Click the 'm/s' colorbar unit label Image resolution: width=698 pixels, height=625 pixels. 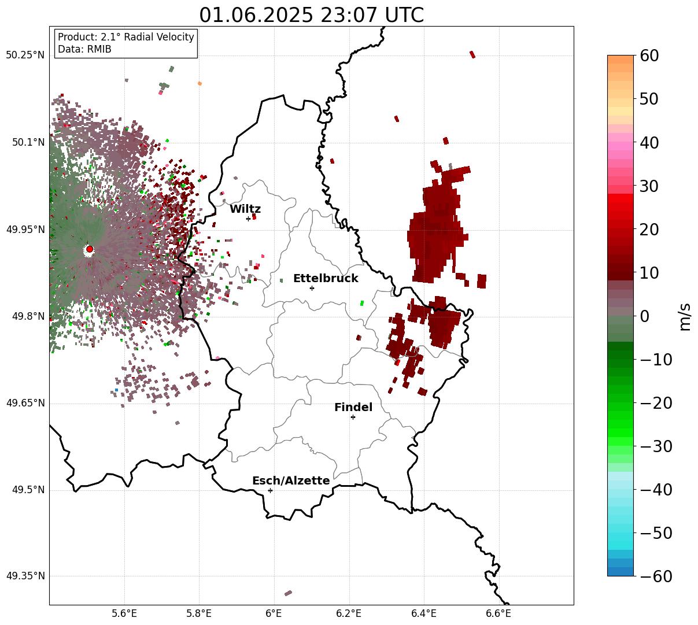point(685,316)
